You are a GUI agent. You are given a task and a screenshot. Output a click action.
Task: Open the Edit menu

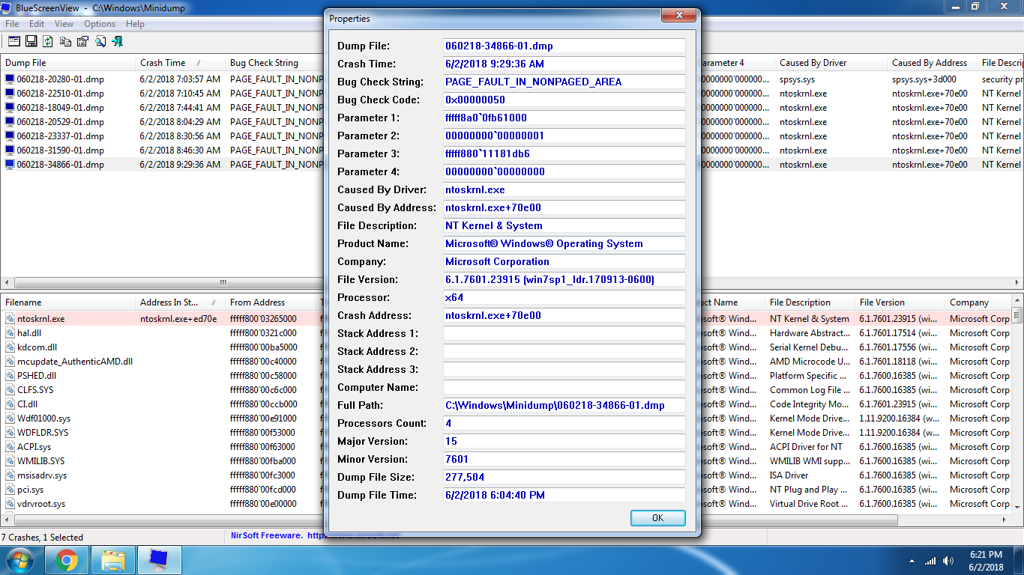click(x=37, y=24)
